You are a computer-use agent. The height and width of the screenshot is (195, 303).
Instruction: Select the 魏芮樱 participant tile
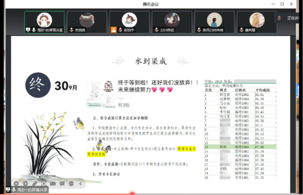[257, 22]
